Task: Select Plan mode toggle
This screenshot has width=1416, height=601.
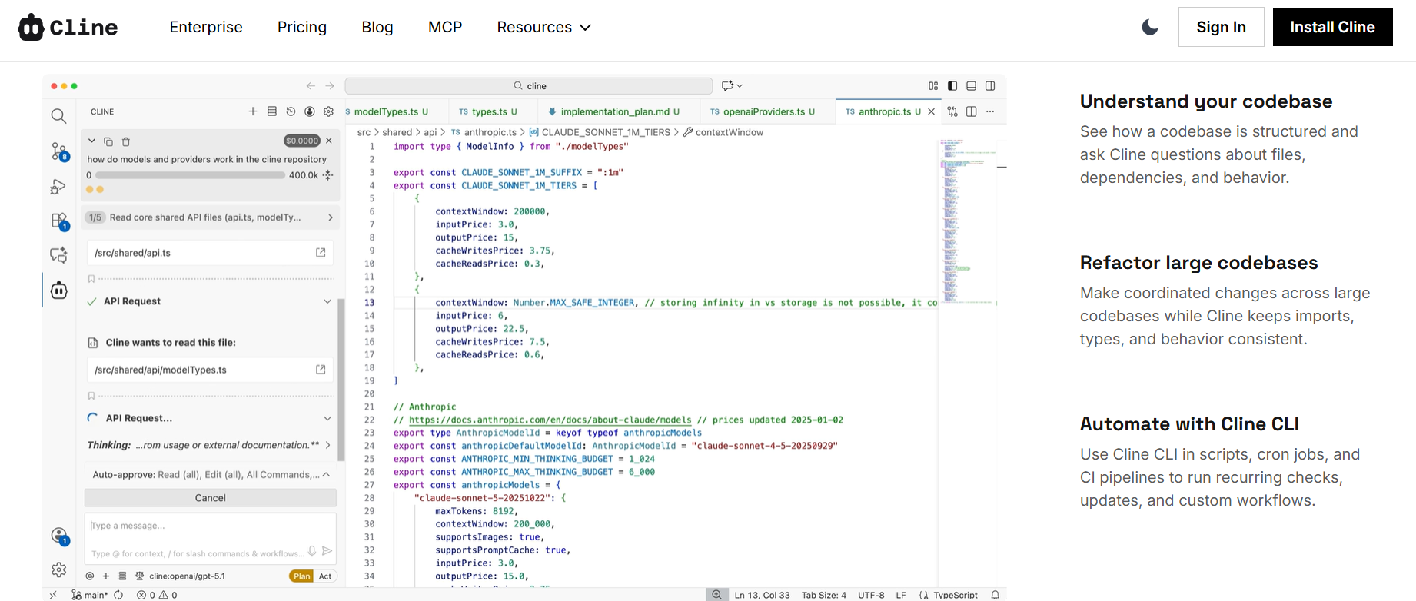Action: [302, 576]
